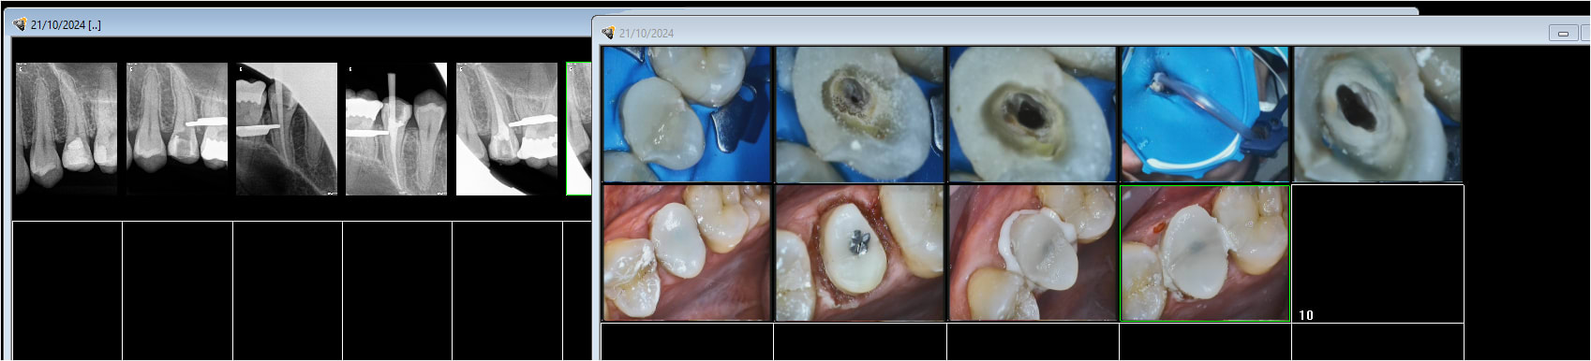Open the third top-row photo of the open canal

tap(1033, 114)
